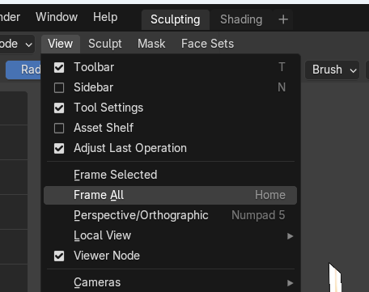Image resolution: width=369 pixels, height=292 pixels.
Task: Expand the Local View submenu arrow
Action: click(291, 236)
